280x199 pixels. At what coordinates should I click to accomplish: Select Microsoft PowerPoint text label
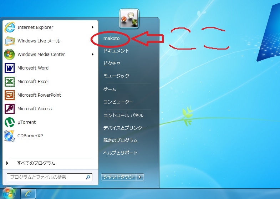[x=39, y=95]
